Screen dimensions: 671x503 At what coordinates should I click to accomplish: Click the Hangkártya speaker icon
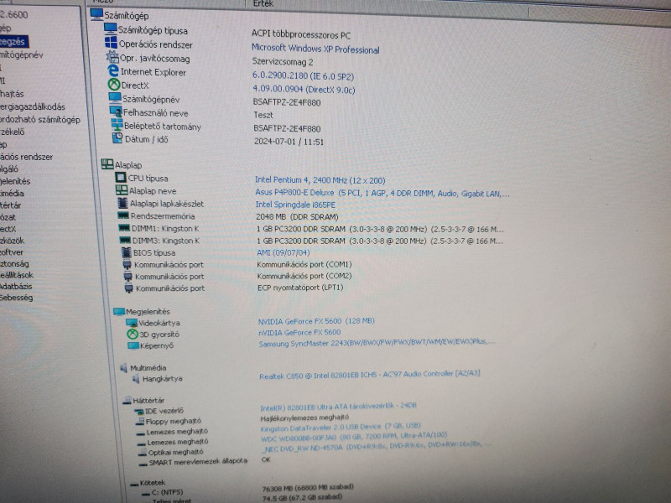click(x=136, y=379)
